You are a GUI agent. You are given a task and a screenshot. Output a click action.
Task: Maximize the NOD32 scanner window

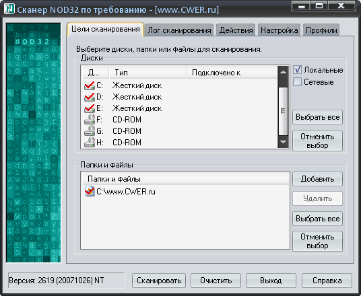pos(319,5)
